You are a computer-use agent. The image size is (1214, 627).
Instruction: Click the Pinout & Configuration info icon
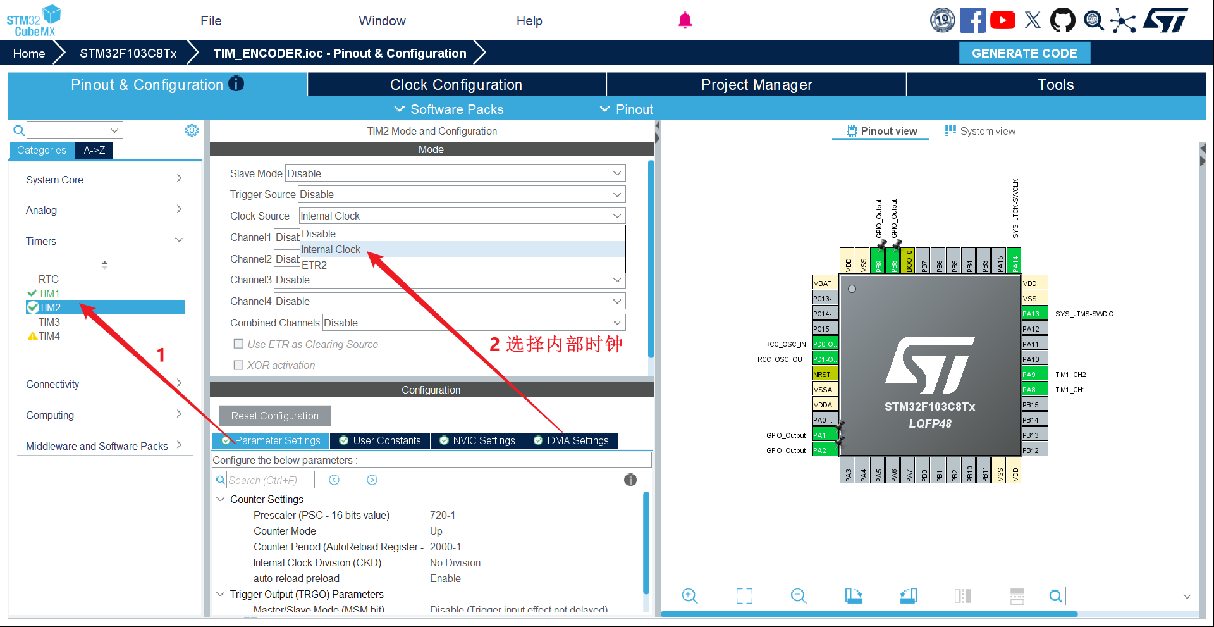point(236,84)
